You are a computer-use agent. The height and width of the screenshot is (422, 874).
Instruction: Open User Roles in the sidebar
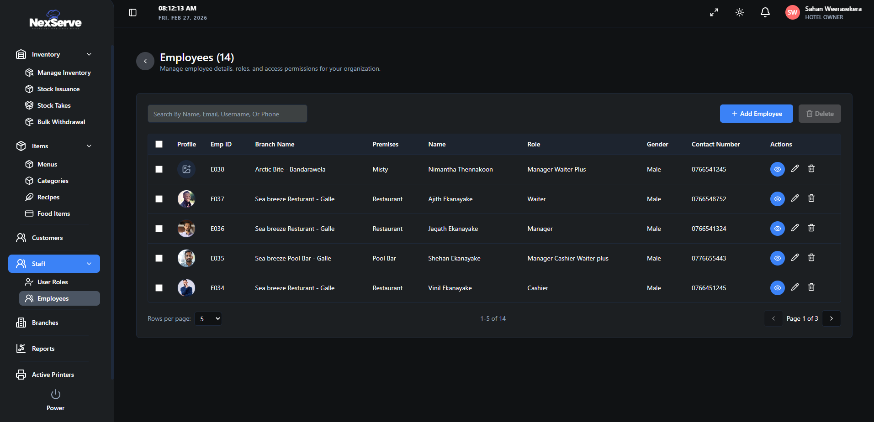[53, 282]
